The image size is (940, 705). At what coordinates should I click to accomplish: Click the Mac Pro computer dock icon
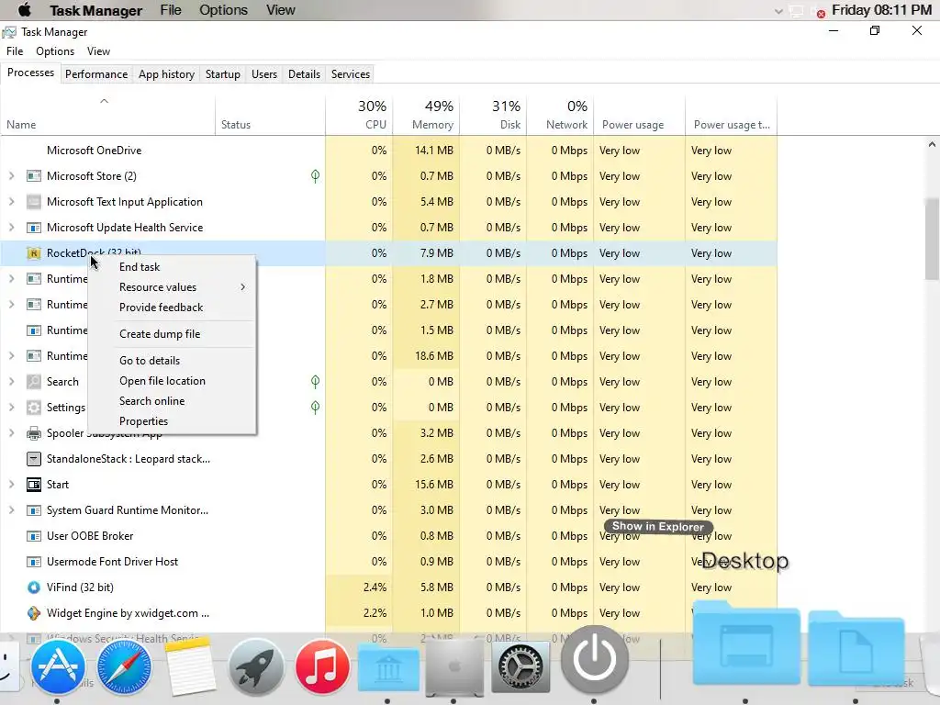pyautogui.click(x=453, y=666)
